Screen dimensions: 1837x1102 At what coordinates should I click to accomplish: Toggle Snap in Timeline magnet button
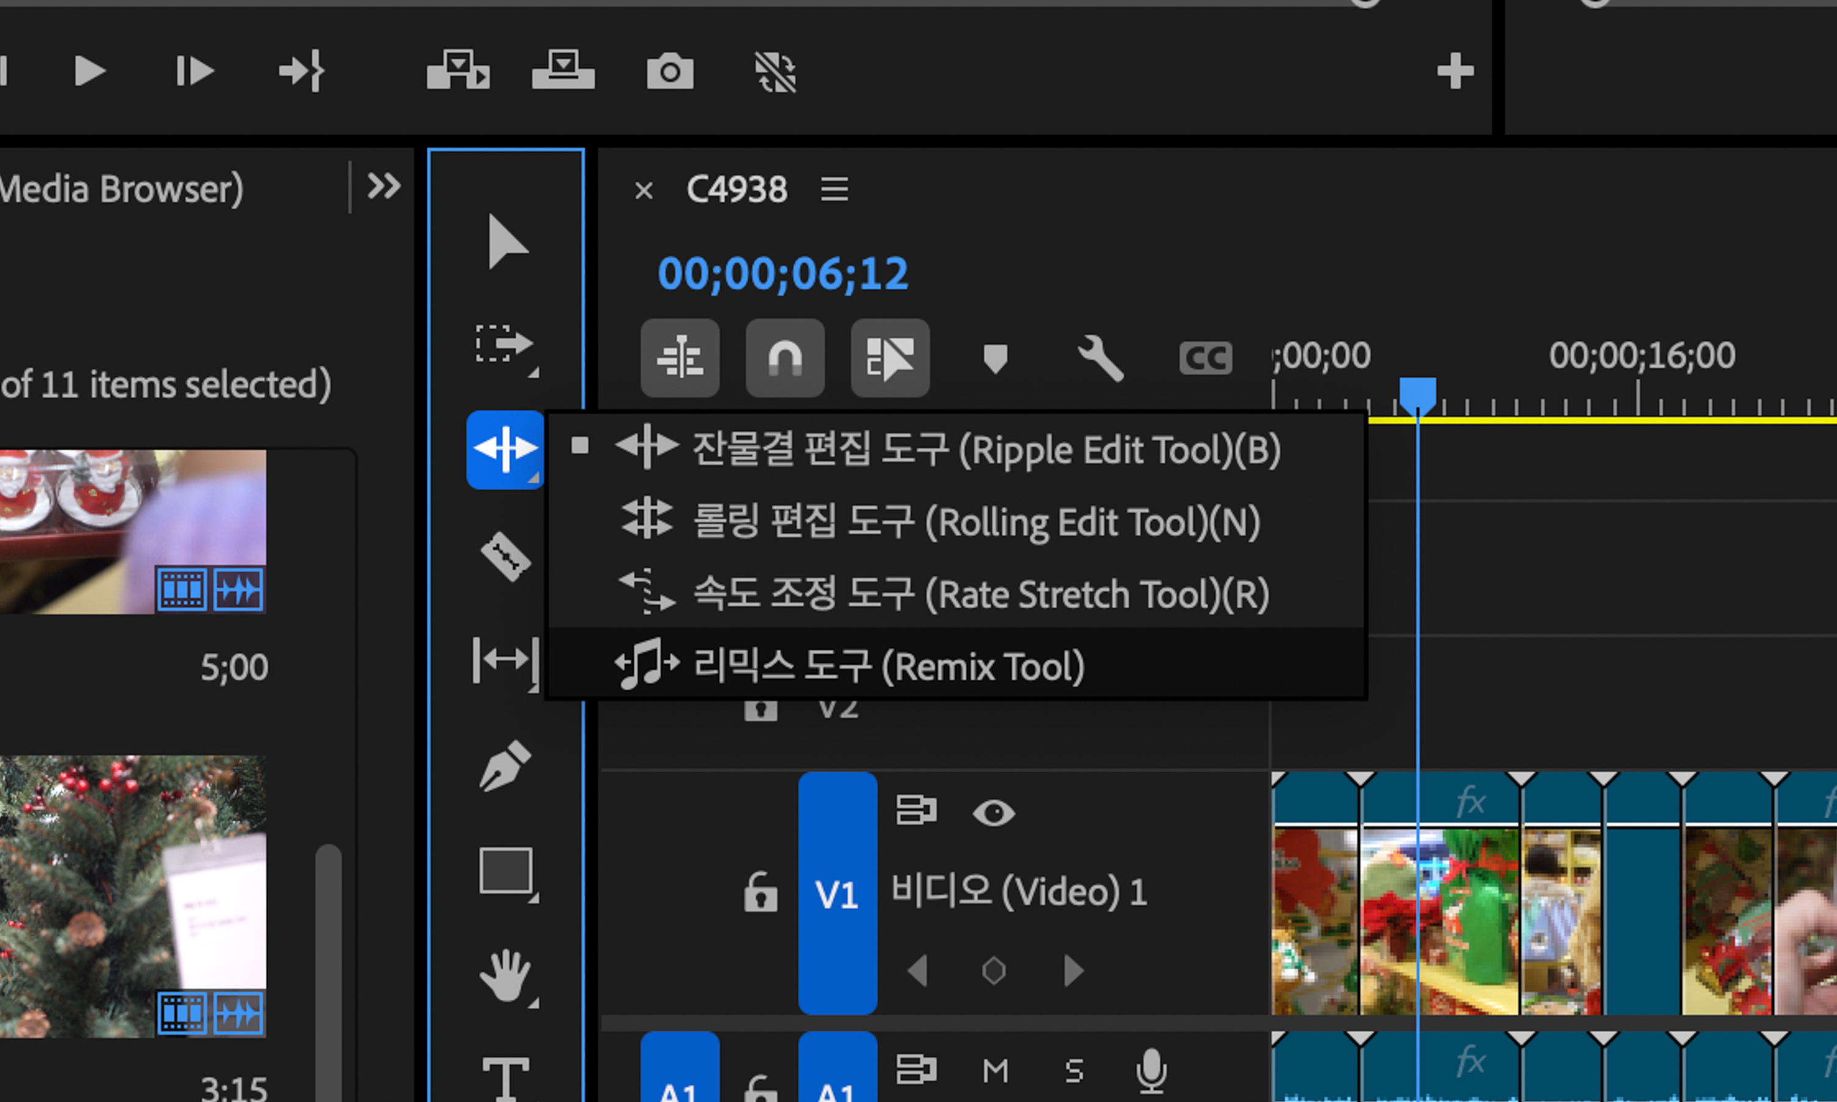tap(785, 359)
